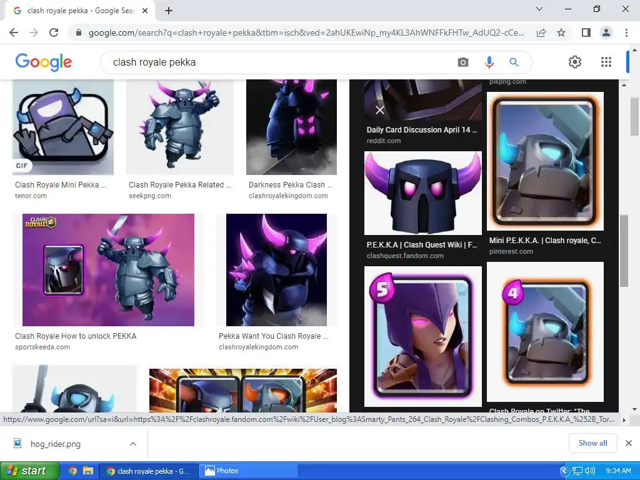Open network status tray icon
The image size is (640, 480).
coord(577,471)
